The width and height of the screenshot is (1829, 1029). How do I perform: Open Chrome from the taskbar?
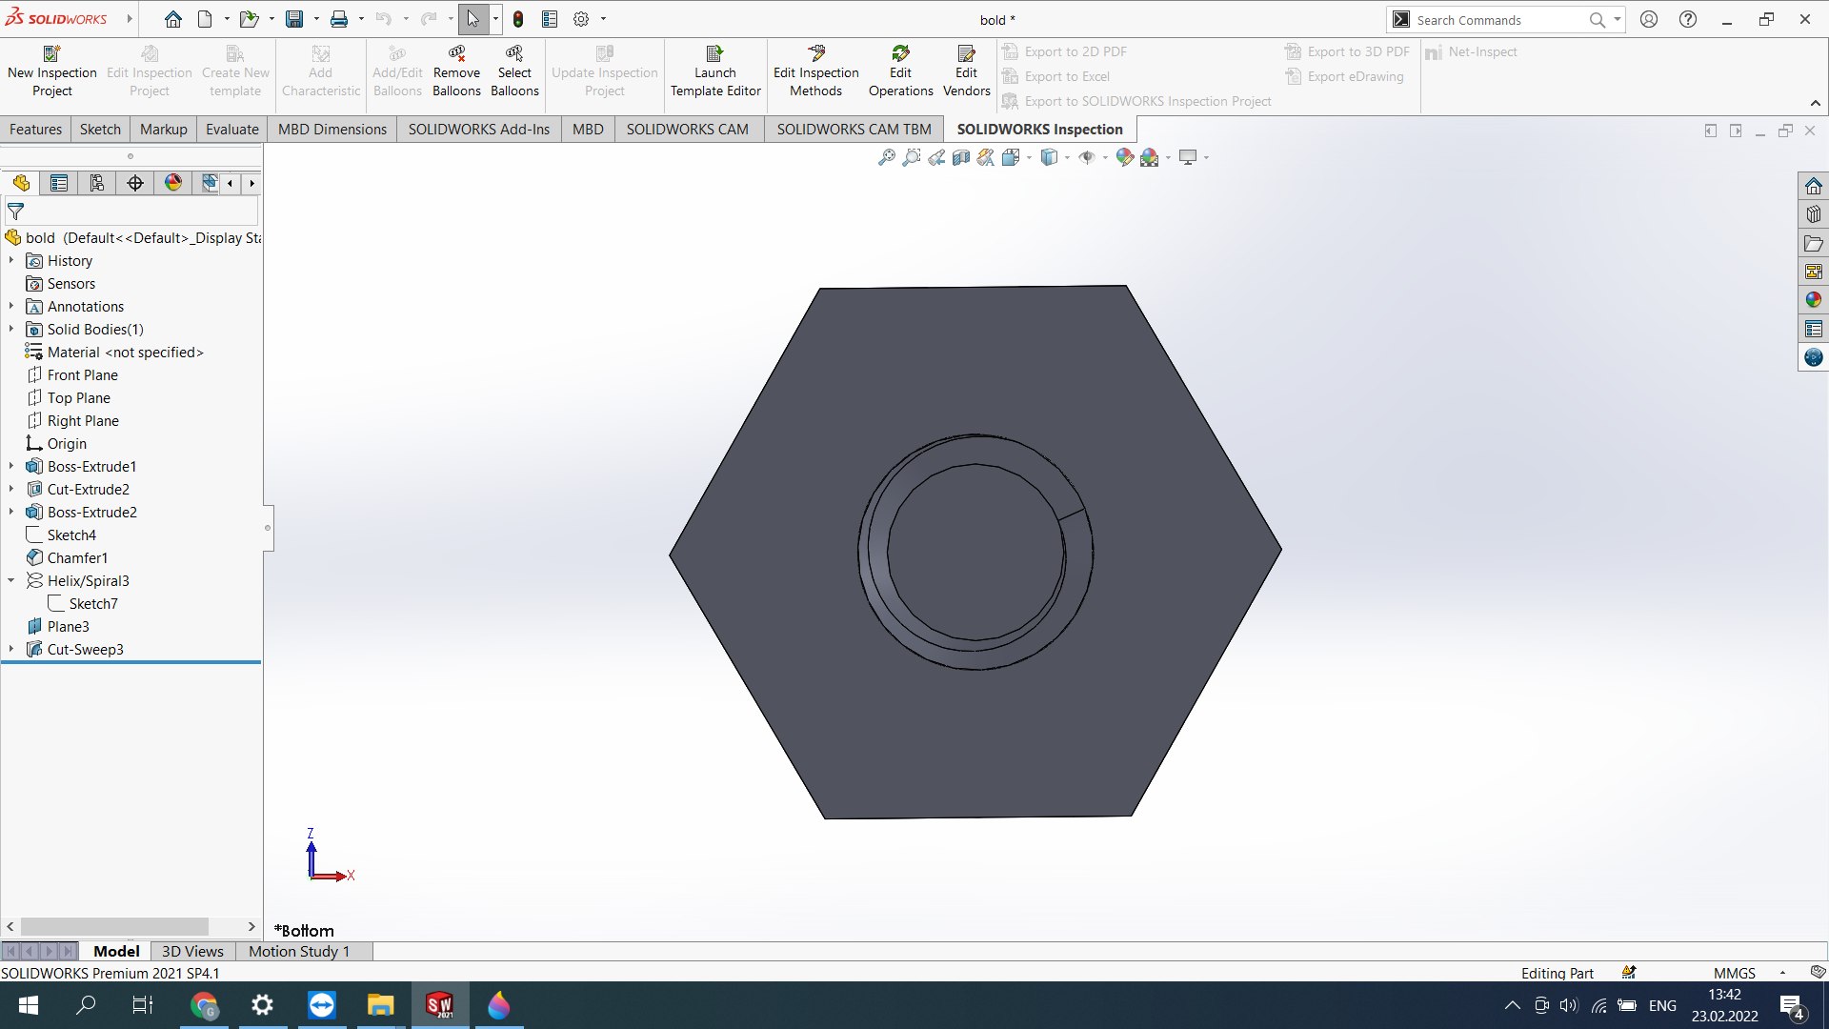204,1005
